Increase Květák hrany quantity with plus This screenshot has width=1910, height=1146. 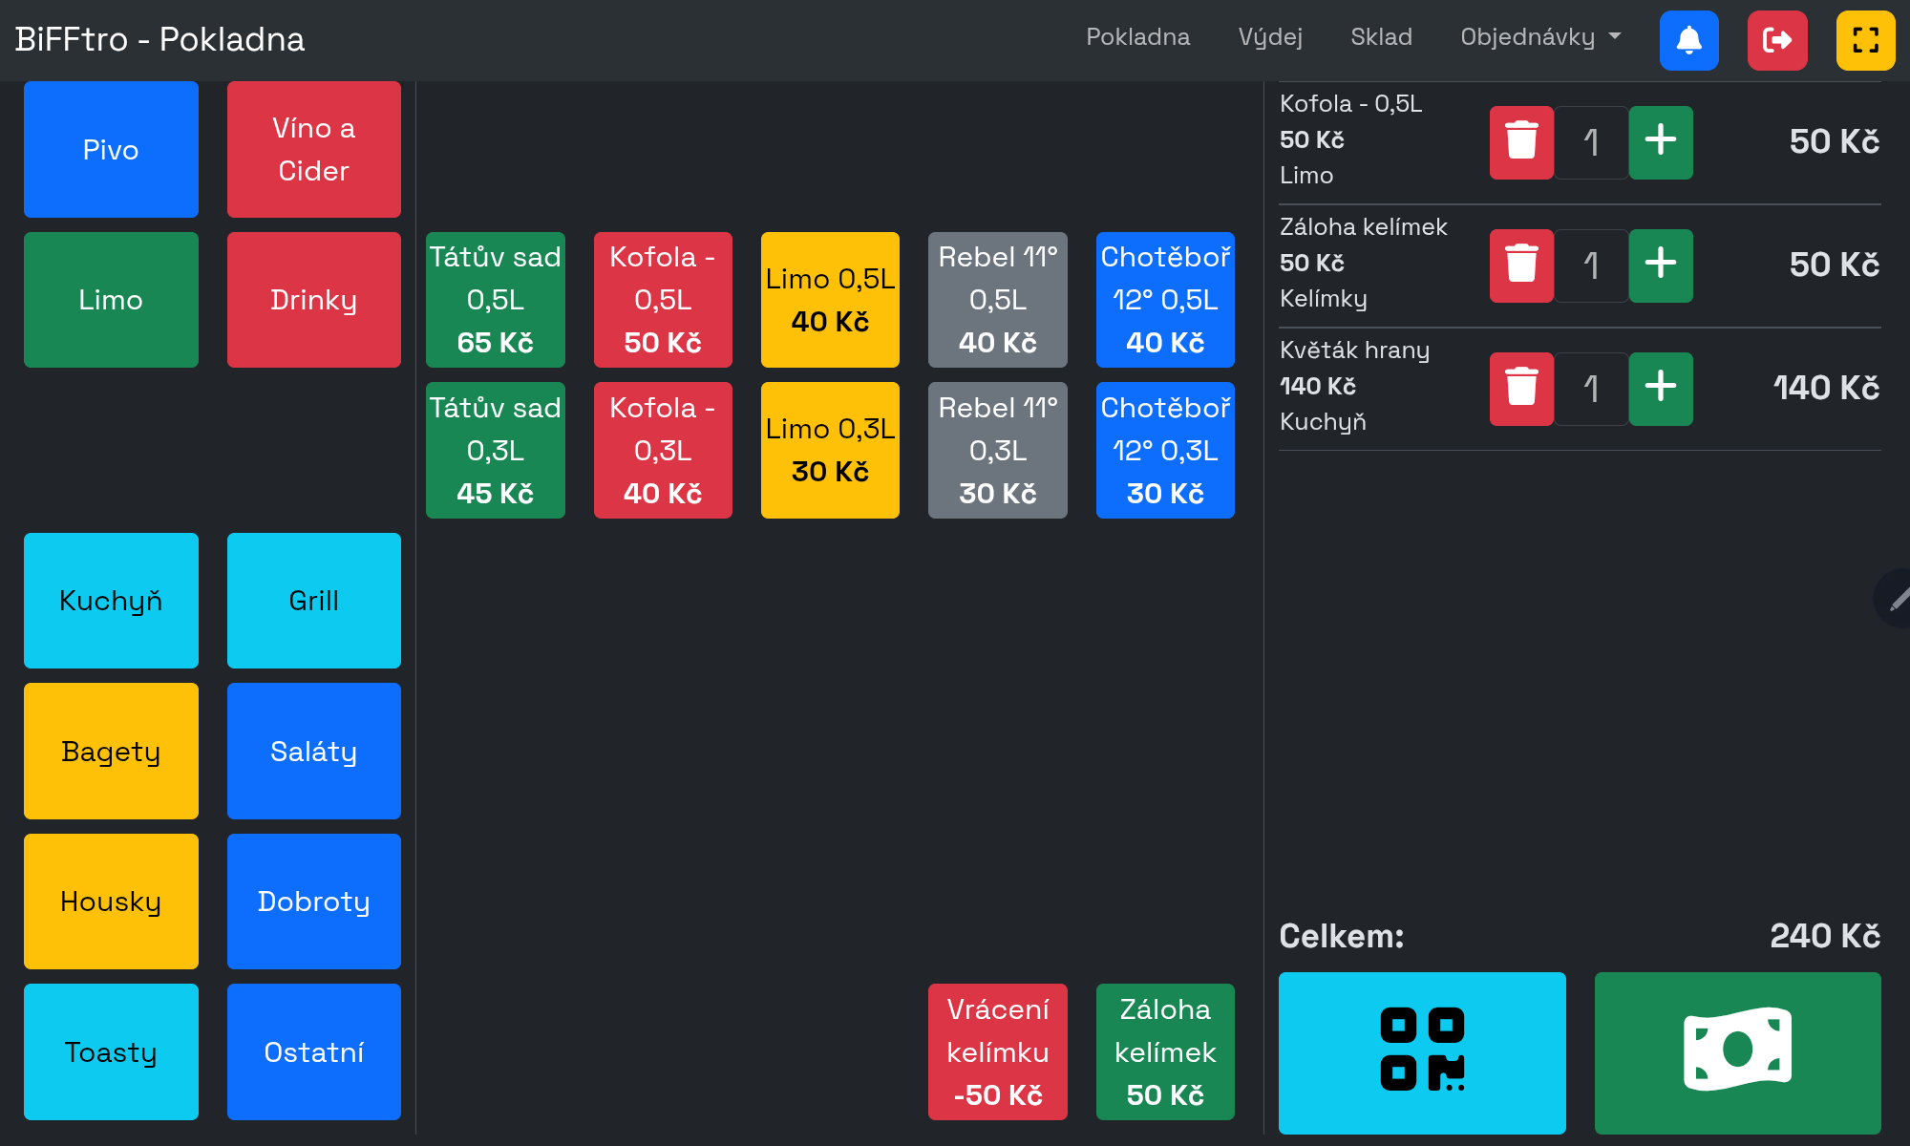1660,389
